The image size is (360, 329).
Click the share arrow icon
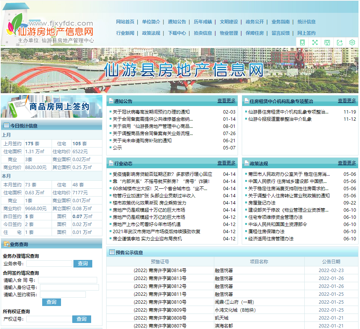pos(340,43)
